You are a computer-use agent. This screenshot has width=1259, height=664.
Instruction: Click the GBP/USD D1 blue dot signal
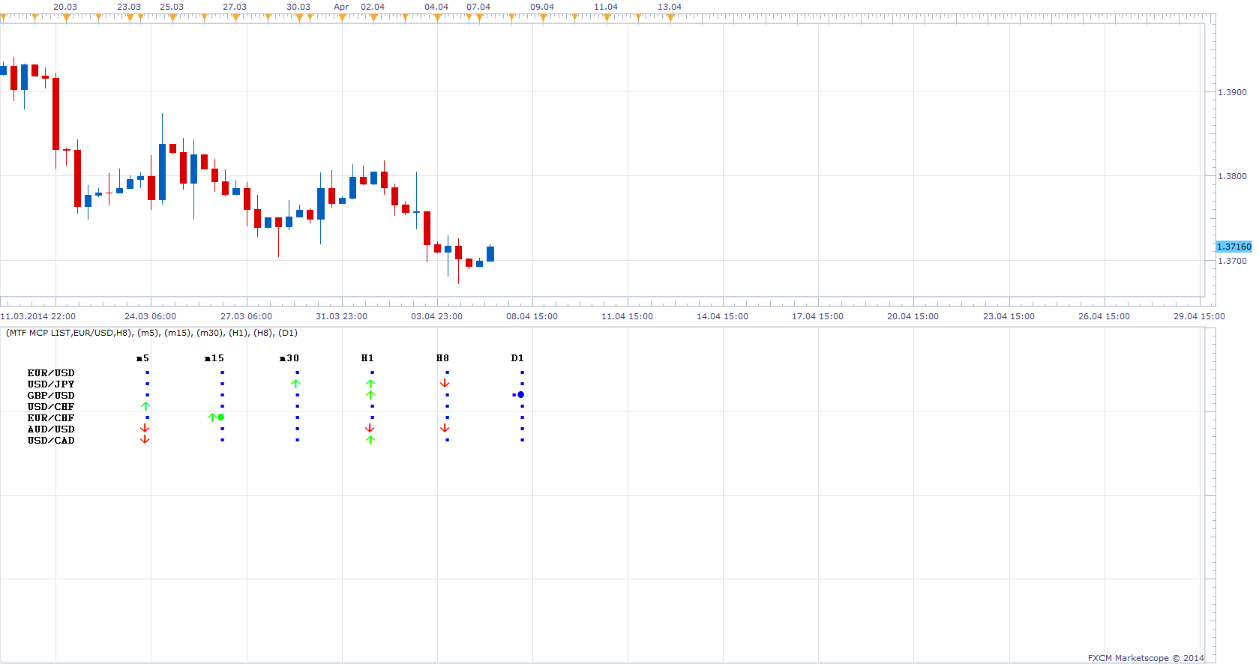(x=519, y=395)
